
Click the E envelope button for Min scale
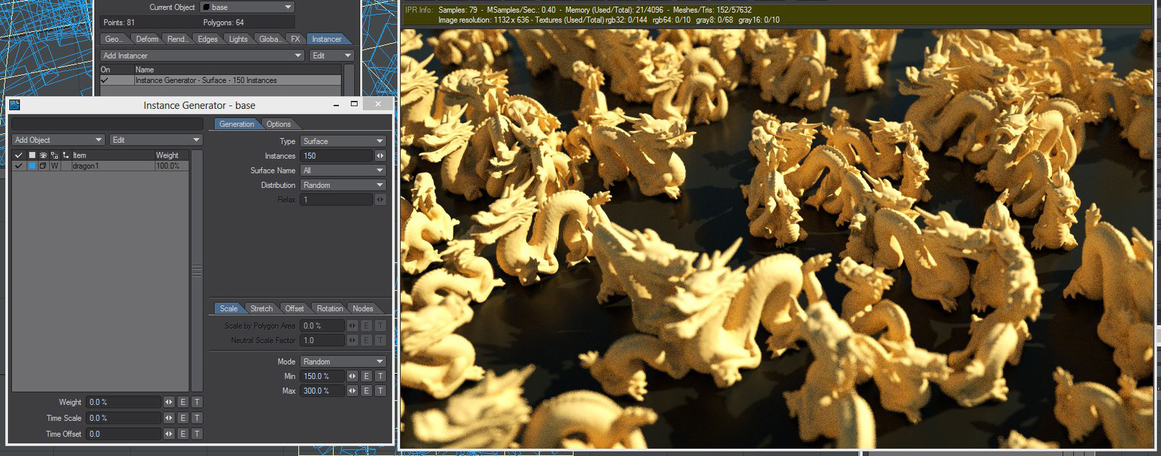click(366, 376)
